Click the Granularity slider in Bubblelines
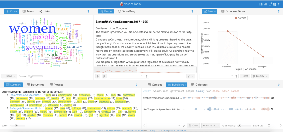The image size is (283, 132). (x=240, y=126)
